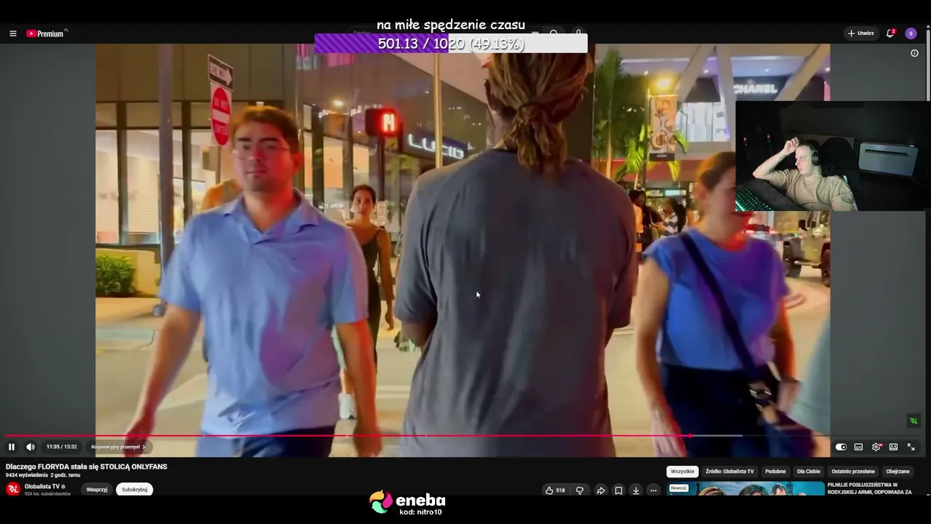This screenshot has height=524, width=931.
Task: Open Globalista TV channel name link
Action: coord(42,486)
